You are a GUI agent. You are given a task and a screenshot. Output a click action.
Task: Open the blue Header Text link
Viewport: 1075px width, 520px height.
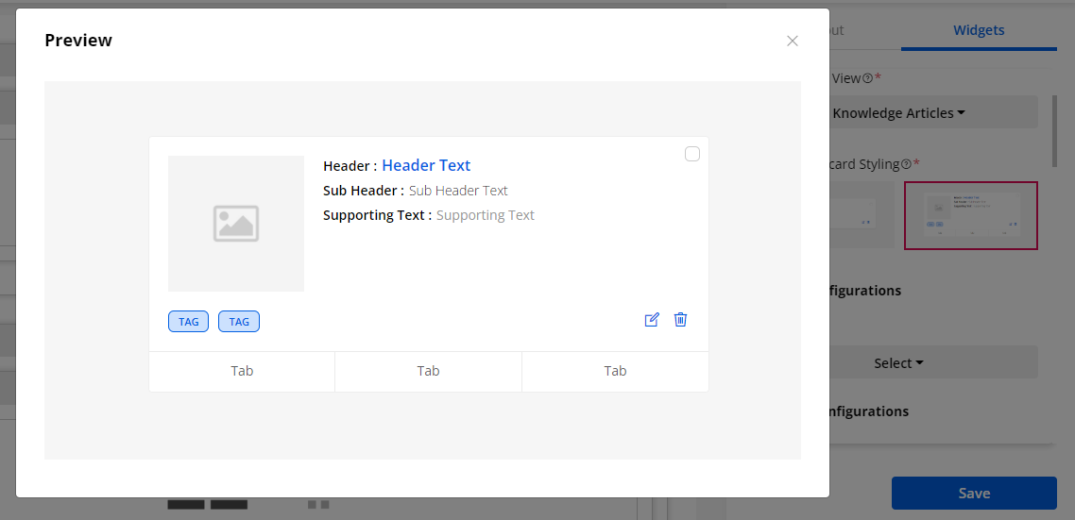(x=426, y=166)
